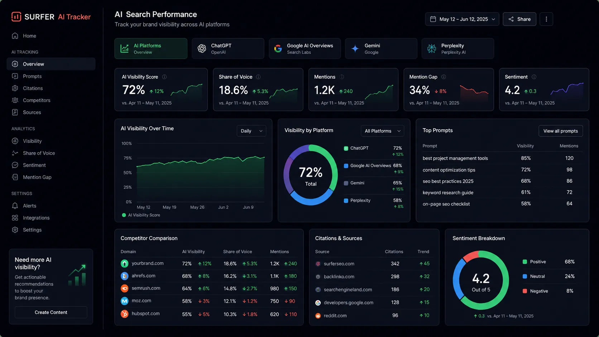
Task: Click the Gemini legend color swatch
Action: (x=346, y=183)
